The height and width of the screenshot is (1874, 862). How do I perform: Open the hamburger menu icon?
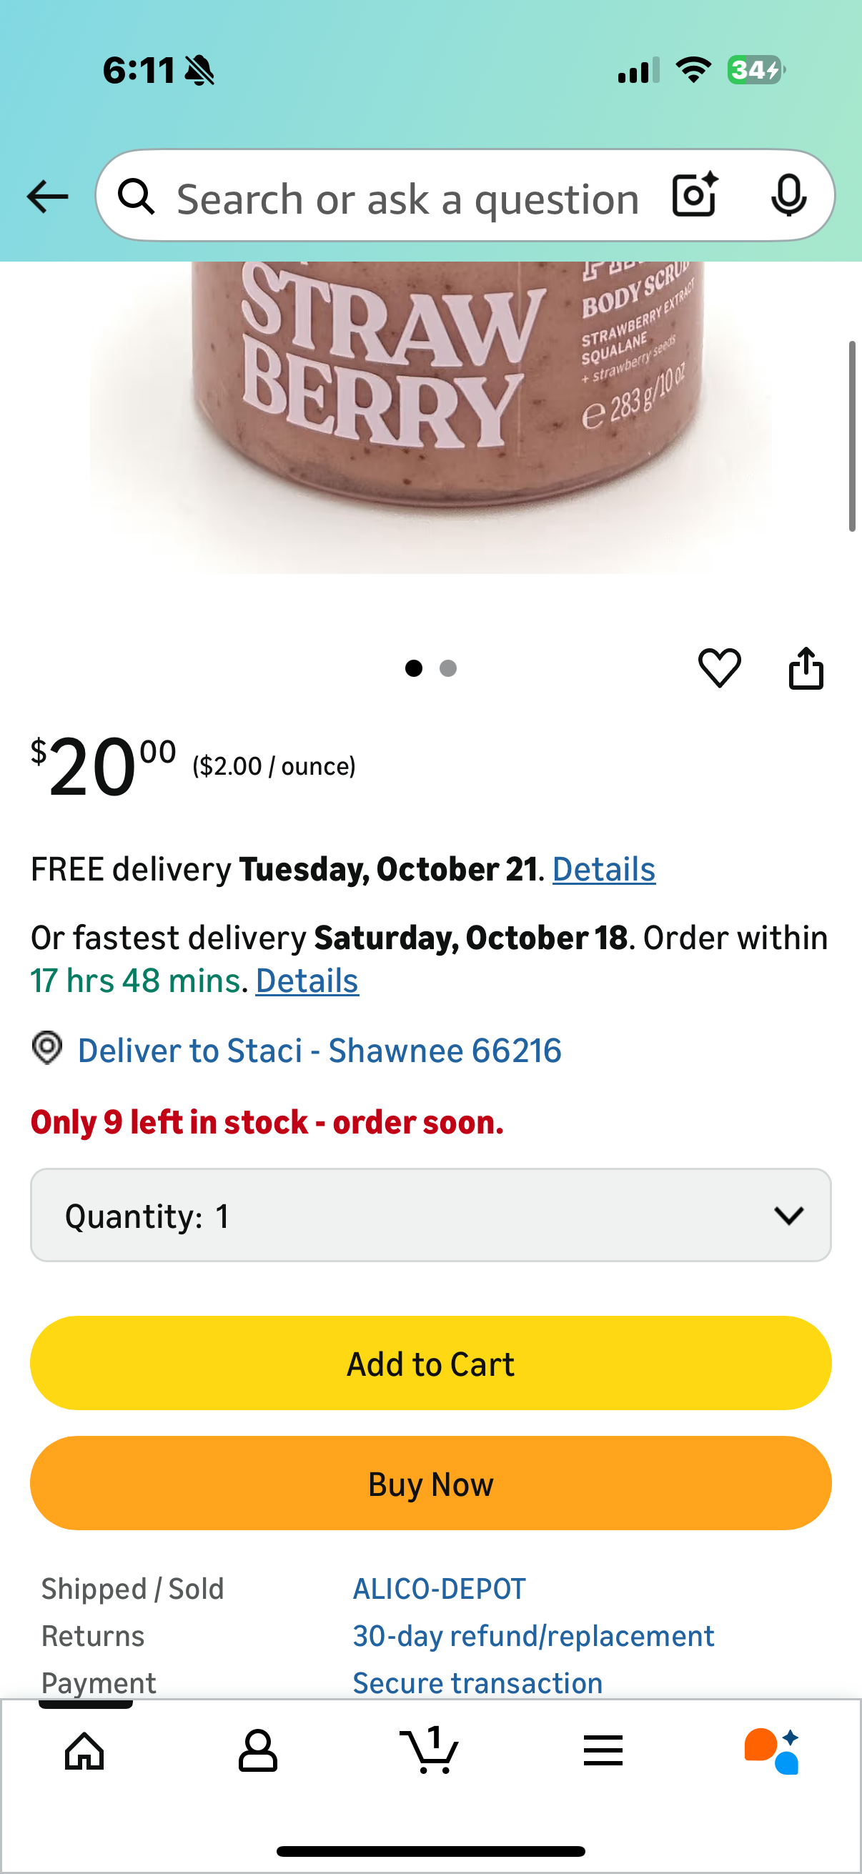603,1750
